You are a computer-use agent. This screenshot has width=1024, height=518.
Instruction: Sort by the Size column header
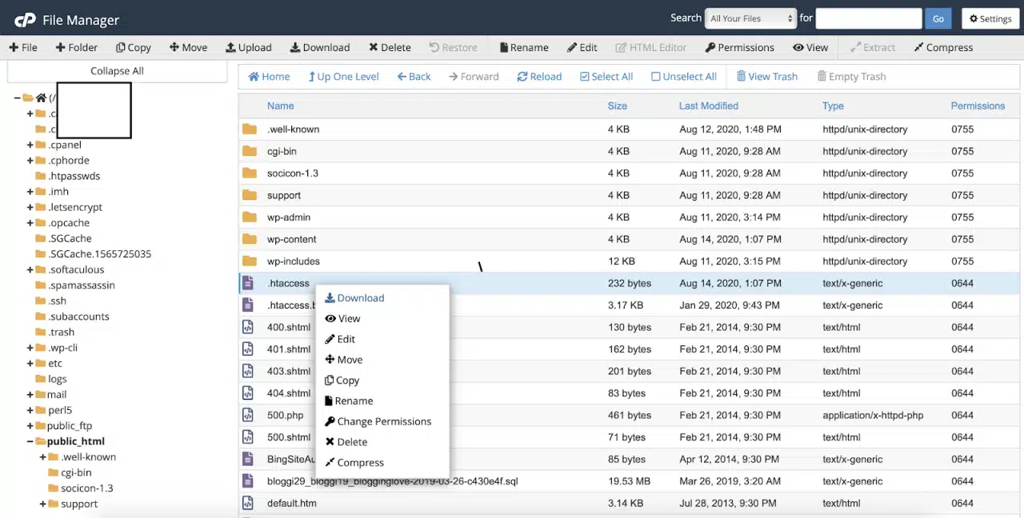click(x=617, y=106)
